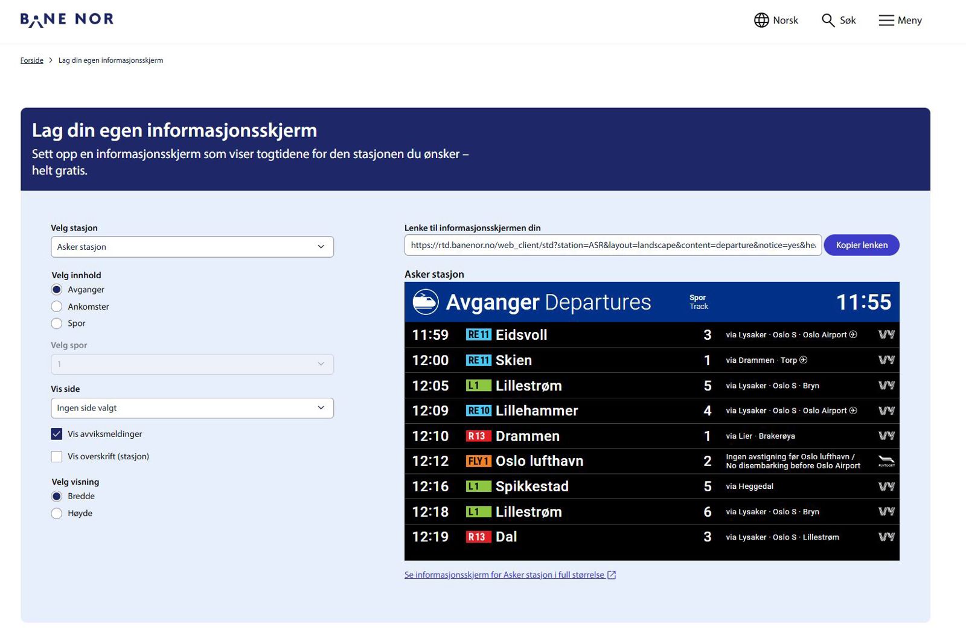Enable Vis overskrift (stasjon) checkbox
Screen dimensions: 966x644
pos(57,457)
